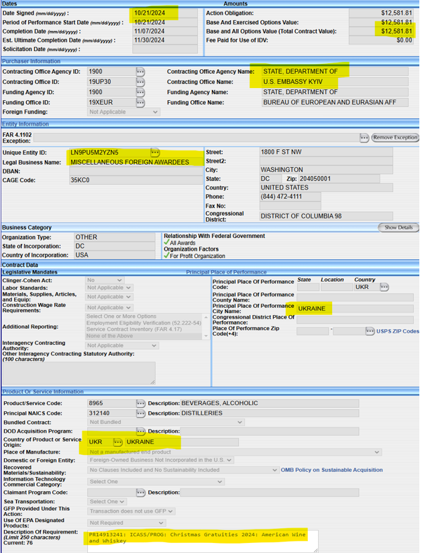Click NAICS Description DISTILLERIES field
The width and height of the screenshot is (422, 553).
[x=270, y=413]
